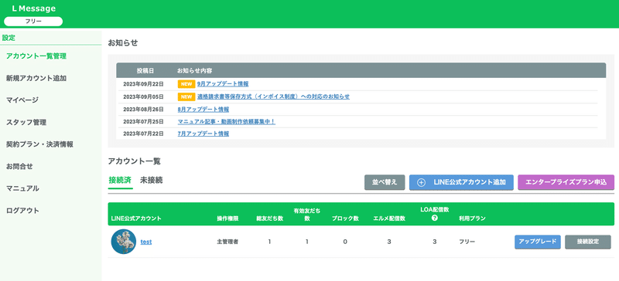
Task: Open 接続設定 for the test account
Action: coord(588,242)
